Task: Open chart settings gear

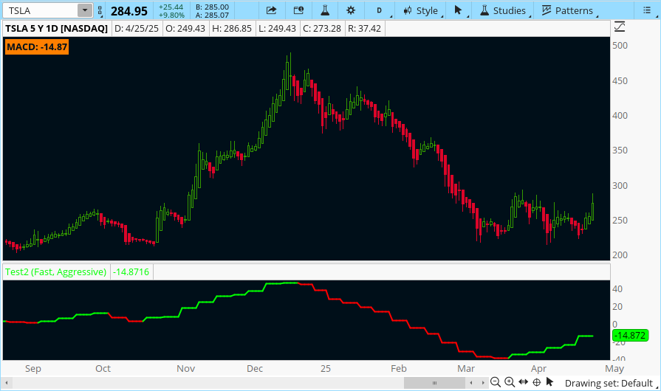Action: click(x=351, y=10)
